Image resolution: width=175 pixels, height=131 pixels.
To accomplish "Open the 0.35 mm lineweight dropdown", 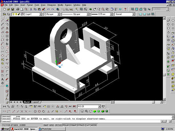I will (x=111, y=14).
